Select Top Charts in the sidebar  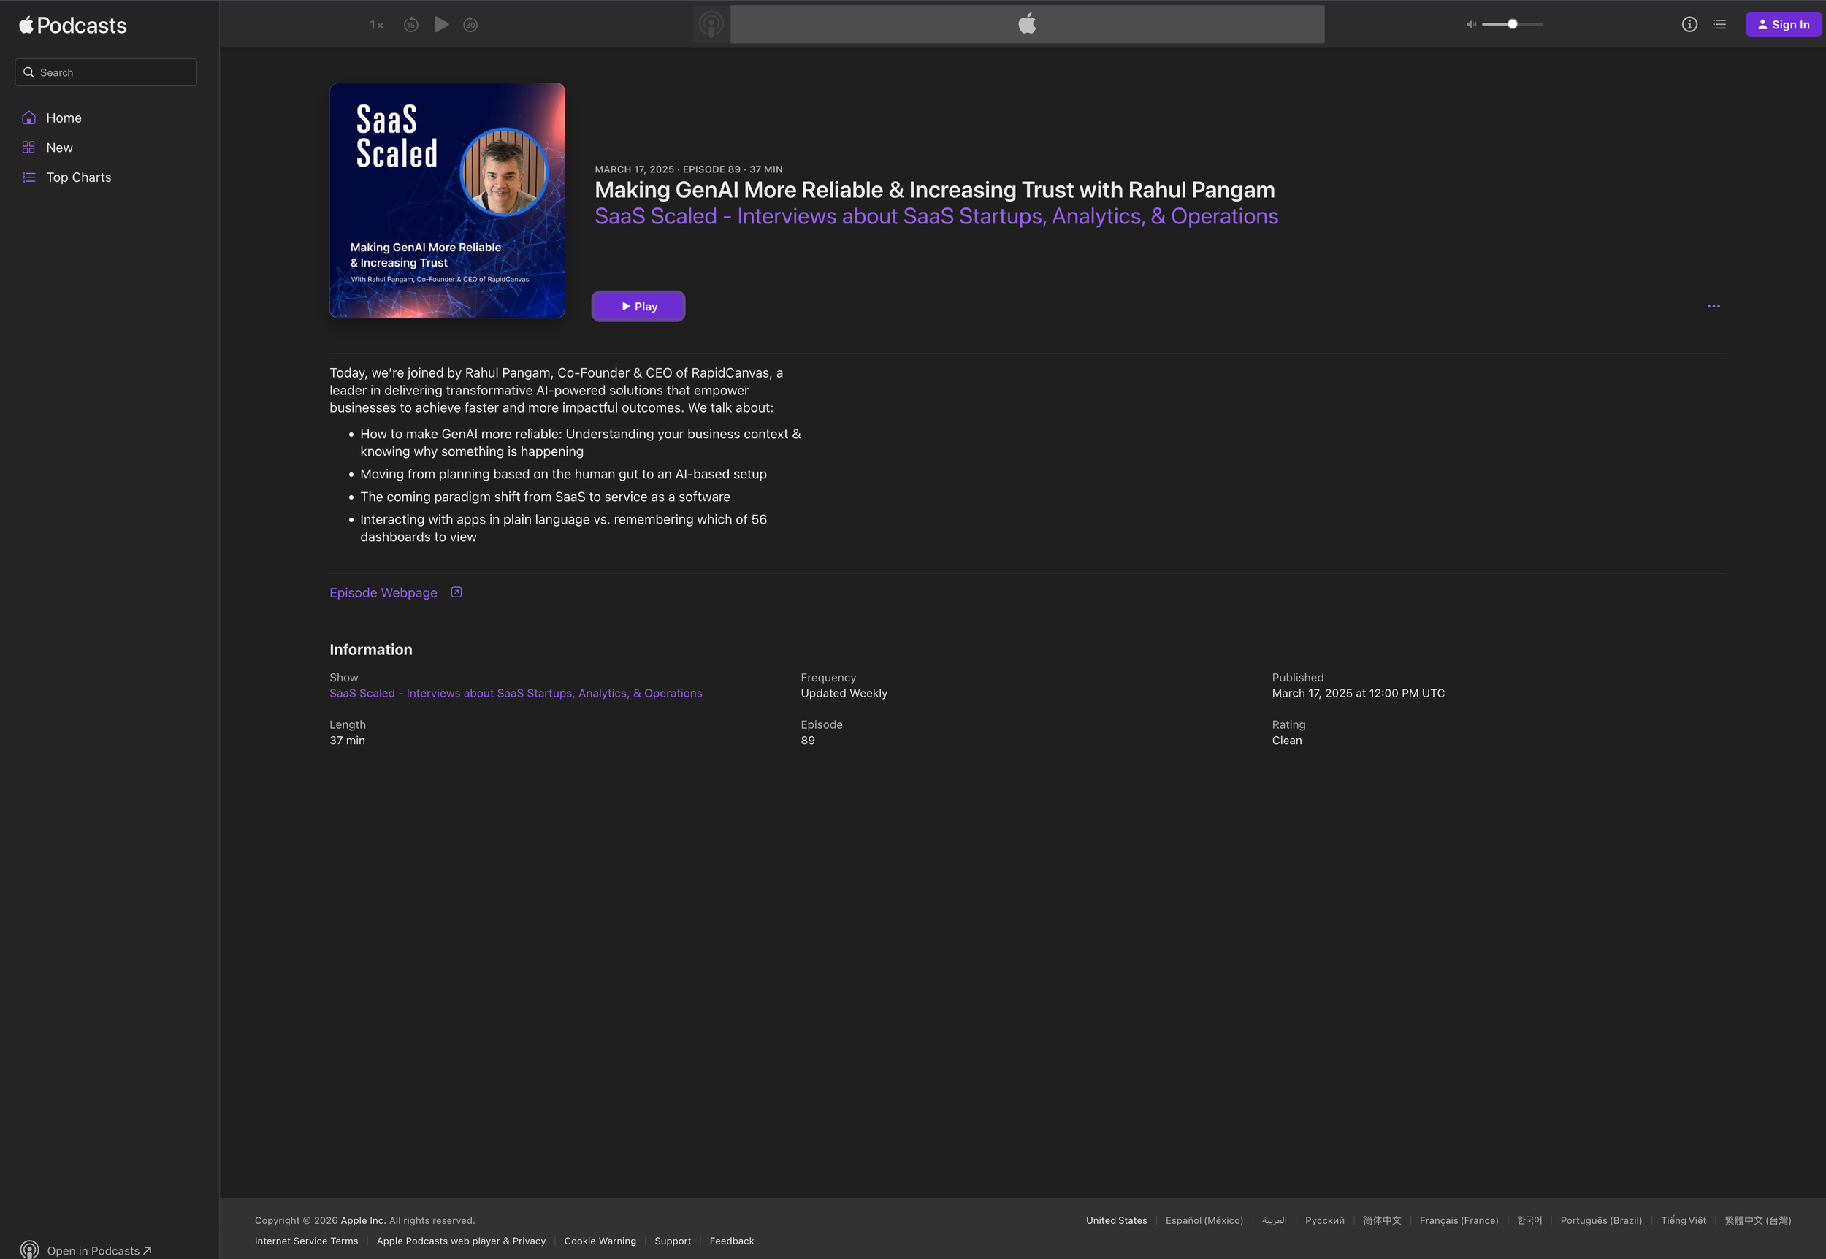[x=78, y=177]
